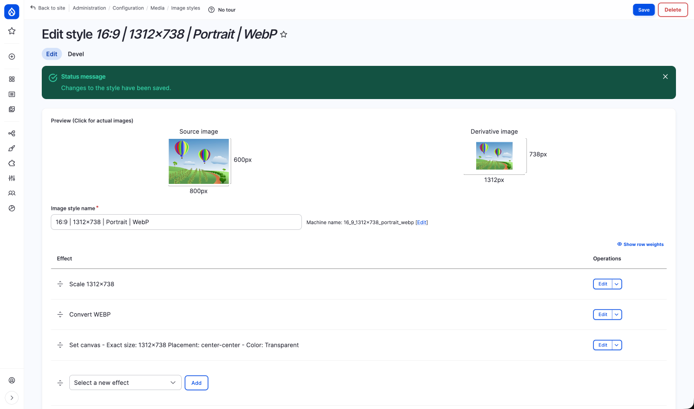Screen dimensions: 694x409
Task: Open the Select a new effect dropdown
Action: coord(125,383)
